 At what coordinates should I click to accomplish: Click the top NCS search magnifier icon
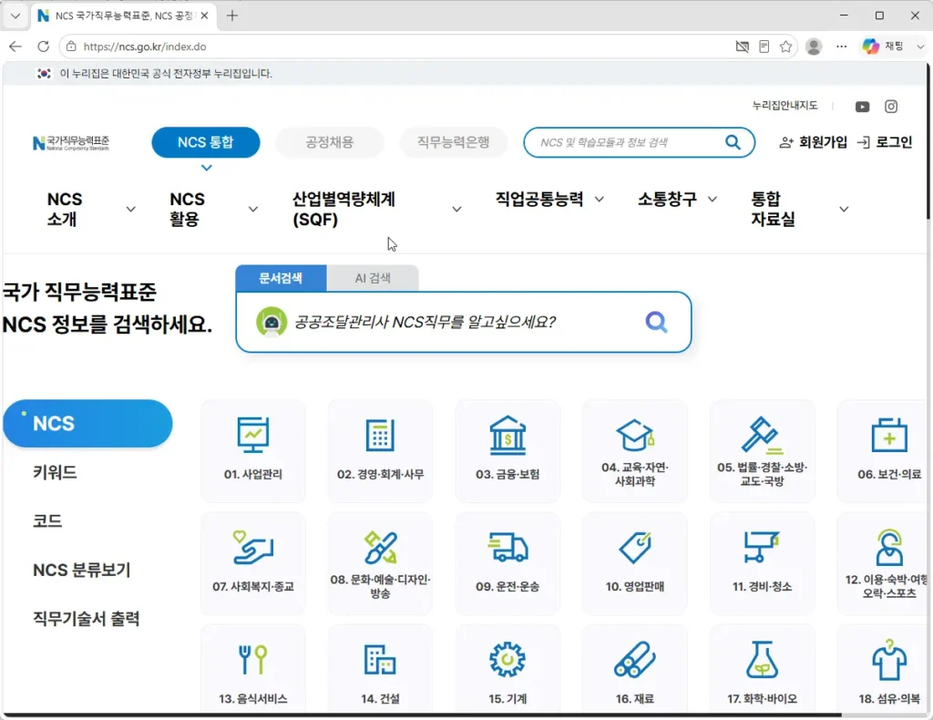[x=733, y=142]
